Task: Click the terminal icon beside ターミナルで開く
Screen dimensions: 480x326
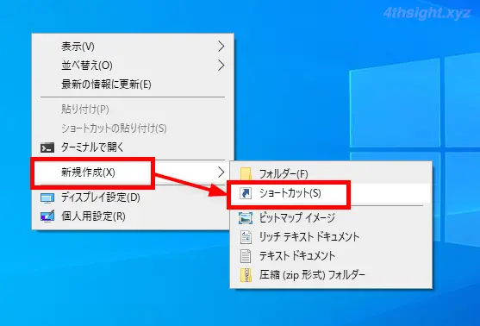Action: [47, 147]
